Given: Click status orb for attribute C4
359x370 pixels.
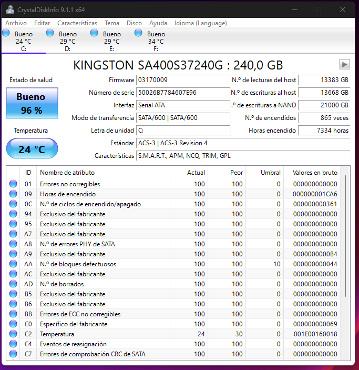Looking at the screenshot, I should [13, 344].
